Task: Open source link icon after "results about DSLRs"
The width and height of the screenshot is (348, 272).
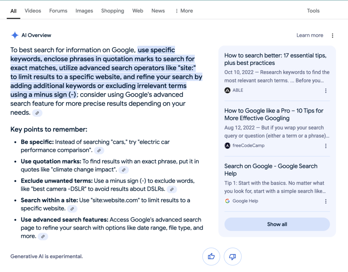Action: tap(172, 189)
